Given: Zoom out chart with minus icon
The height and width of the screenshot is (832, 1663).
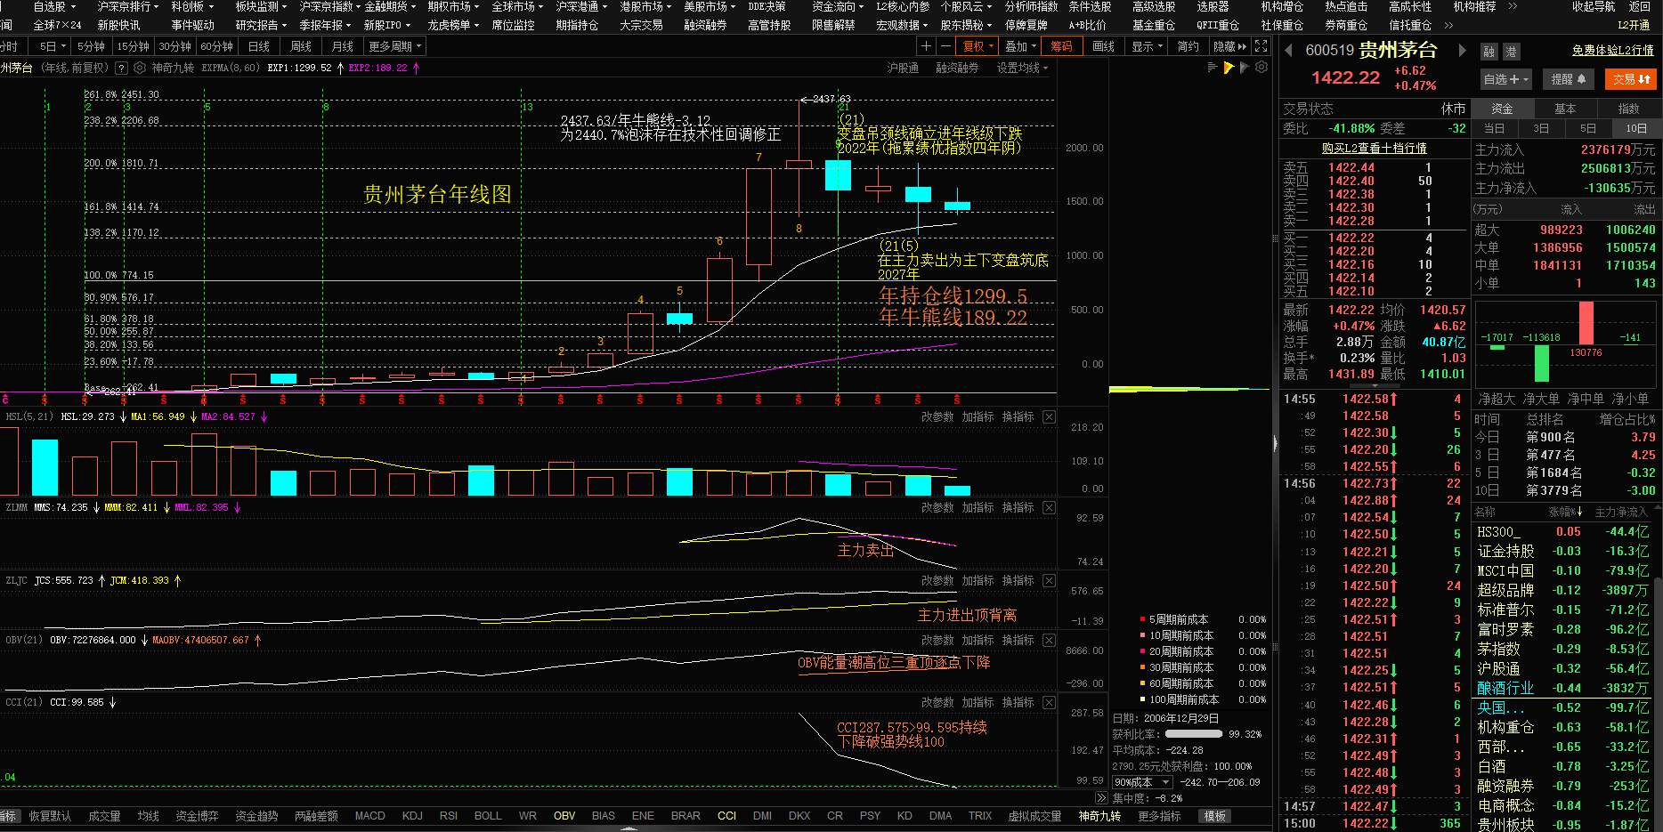Looking at the screenshot, I should 945,46.
